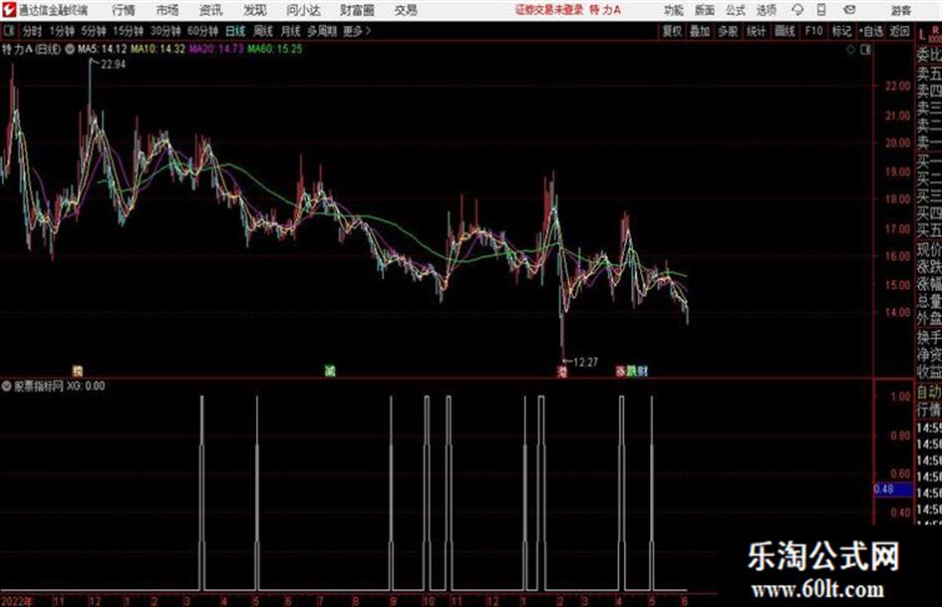Screen dimensions: 942x607
Task: Click the 22.94 high price label
Action: [x=114, y=65]
